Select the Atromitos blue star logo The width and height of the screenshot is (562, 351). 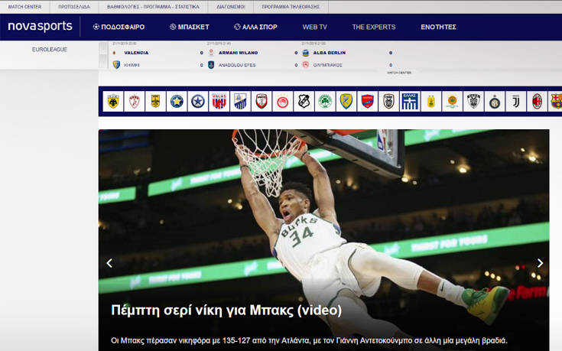(198, 102)
